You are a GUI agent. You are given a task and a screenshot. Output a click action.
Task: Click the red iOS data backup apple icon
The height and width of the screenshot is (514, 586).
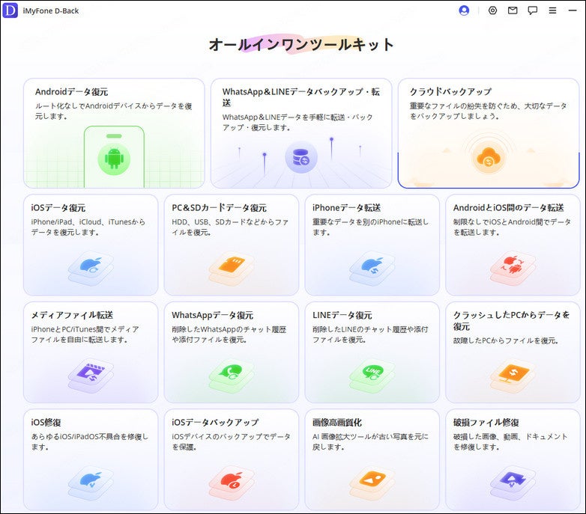(232, 483)
